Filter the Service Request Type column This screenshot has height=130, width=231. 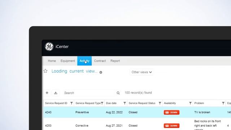(x=102, y=103)
